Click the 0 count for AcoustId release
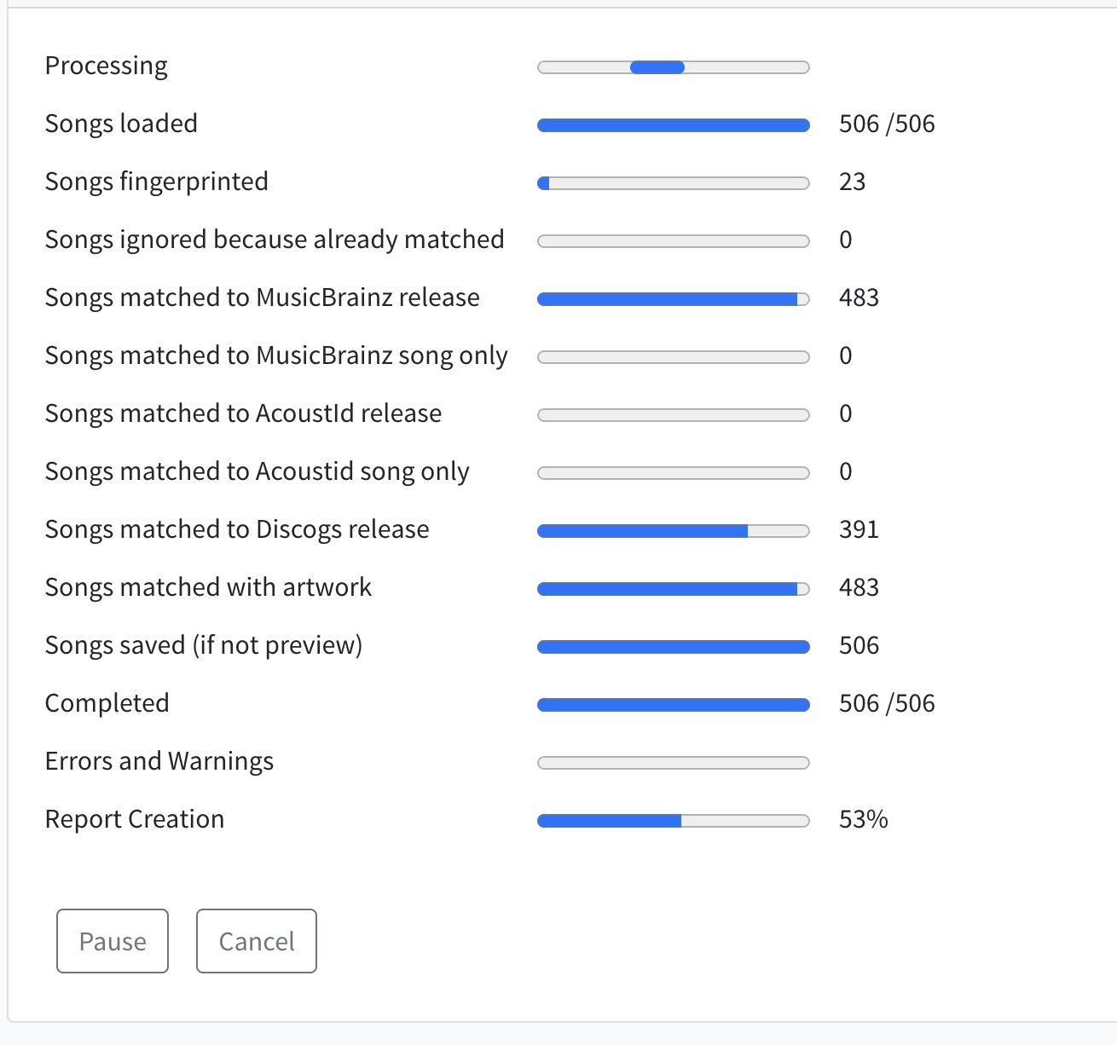Viewport: 1117px width, 1045px height. pyautogui.click(x=846, y=414)
